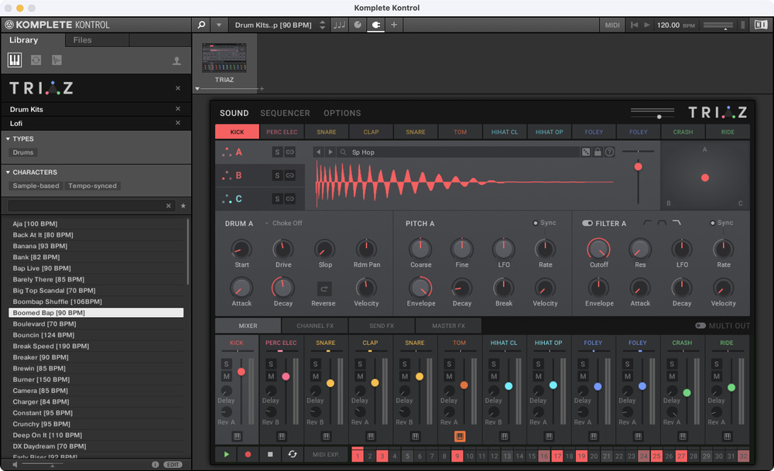Remove the Drum Kits bank filter
Viewport: 774px width, 471px height.
pyautogui.click(x=178, y=109)
